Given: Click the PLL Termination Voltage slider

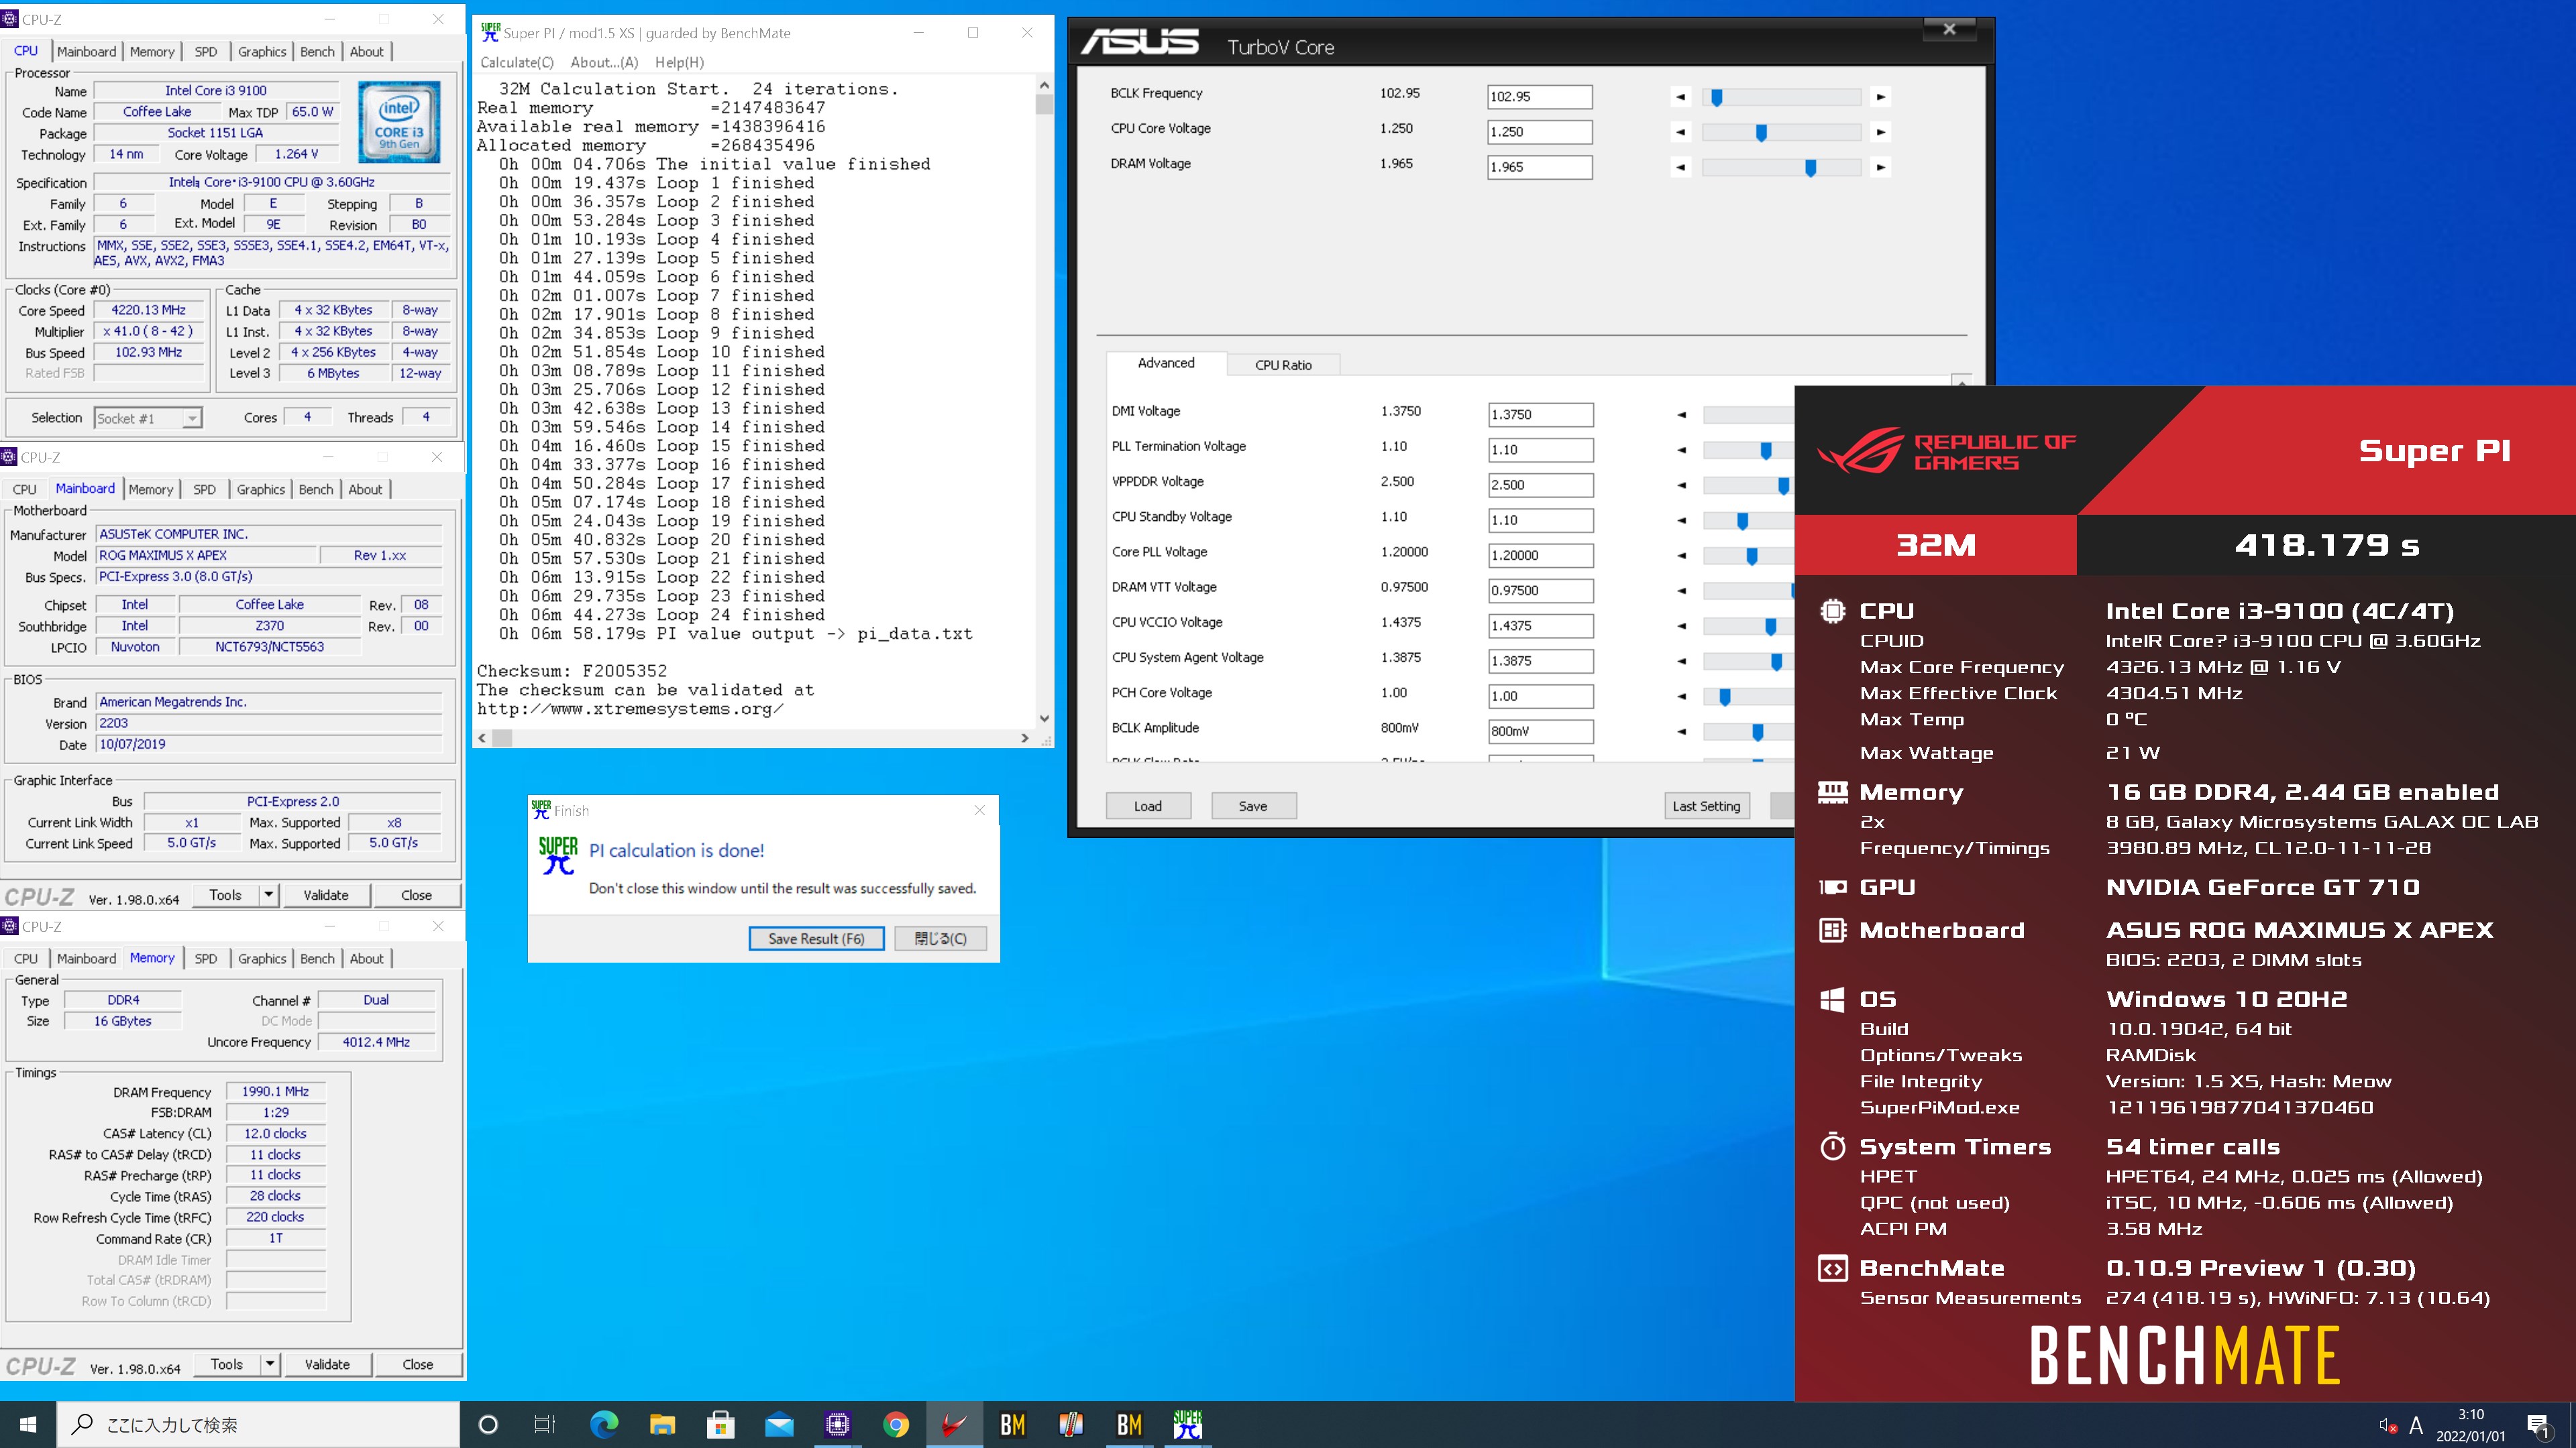Looking at the screenshot, I should (x=1748, y=450).
